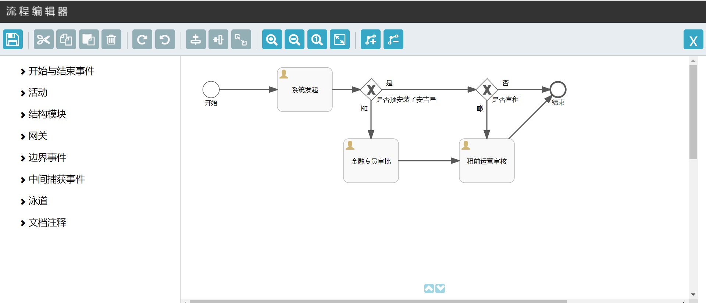The width and height of the screenshot is (706, 303).
Task: Cut selection using the scissors icon
Action: click(43, 39)
